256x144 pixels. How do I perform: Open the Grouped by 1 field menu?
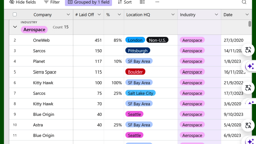(x=89, y=2)
